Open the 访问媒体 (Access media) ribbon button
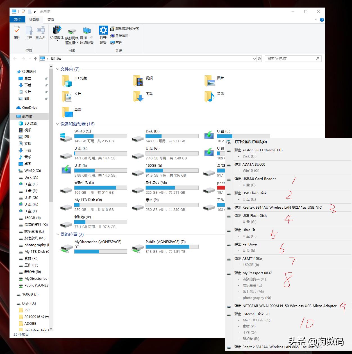 click(x=57, y=33)
